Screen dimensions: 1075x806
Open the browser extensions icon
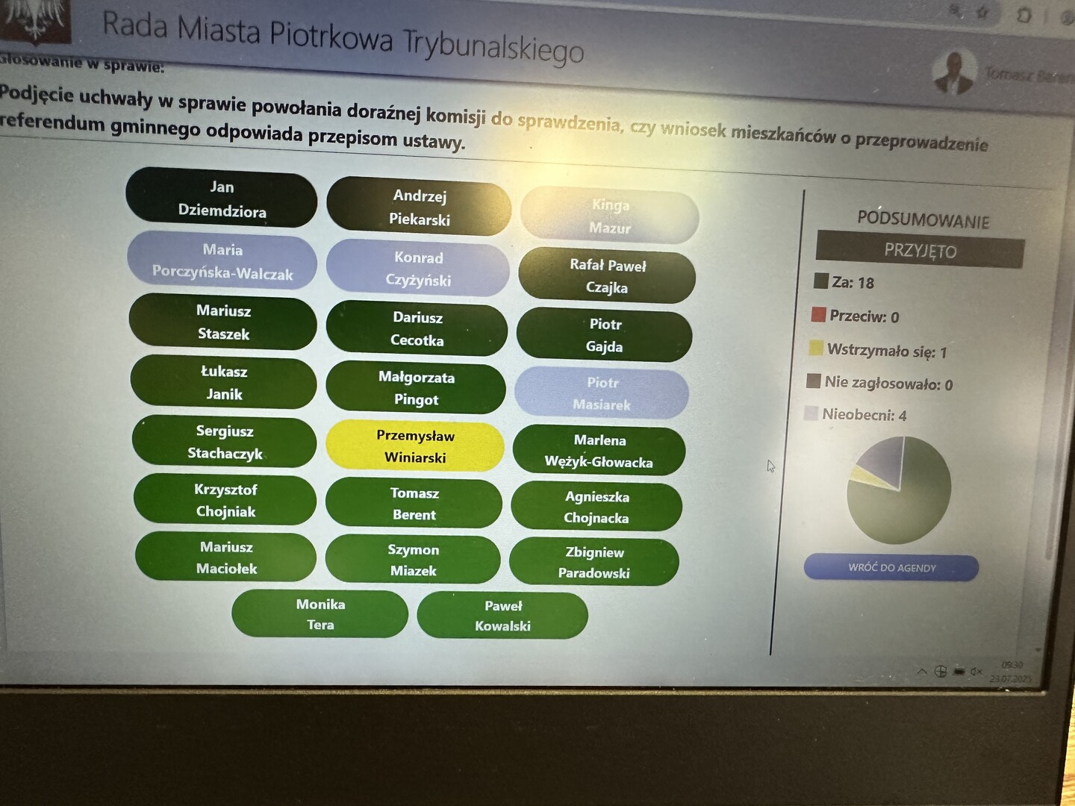coord(1024,15)
